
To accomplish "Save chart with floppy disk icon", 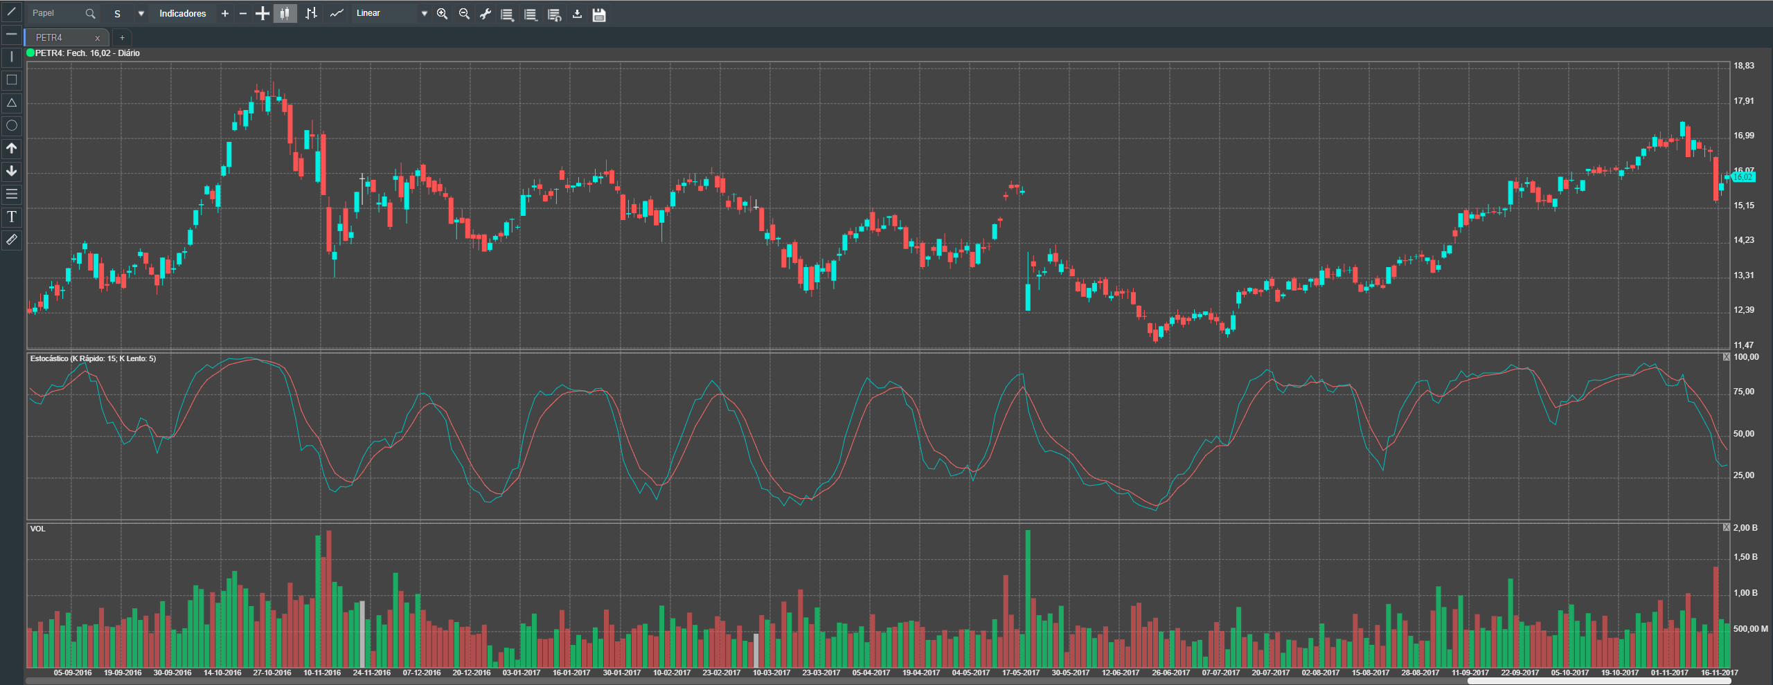I will [x=599, y=14].
